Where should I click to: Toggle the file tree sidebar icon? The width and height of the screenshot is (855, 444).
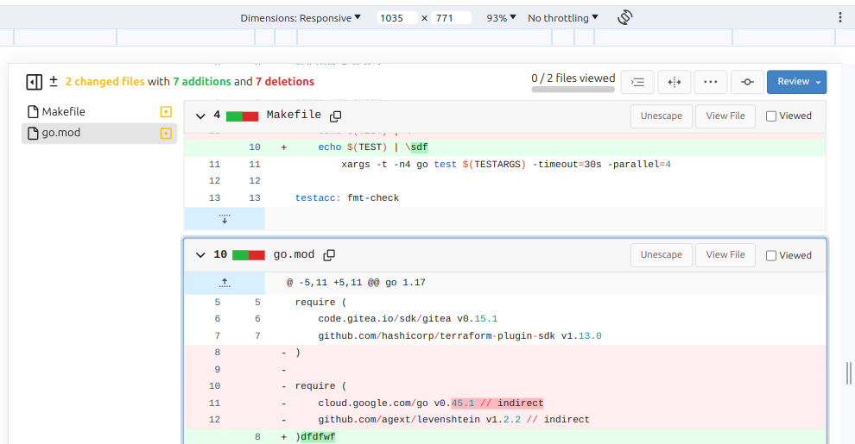tap(34, 82)
